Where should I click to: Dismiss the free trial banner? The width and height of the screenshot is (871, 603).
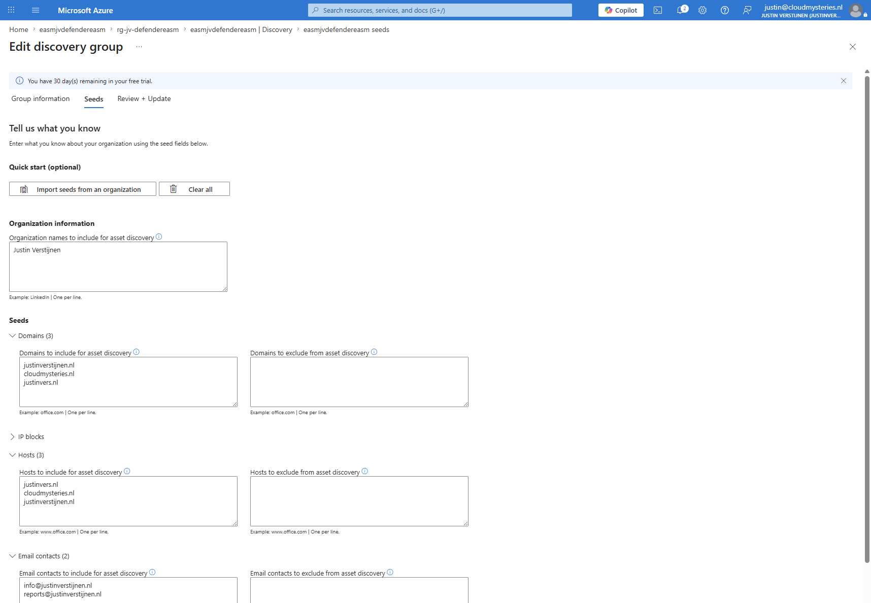click(844, 81)
